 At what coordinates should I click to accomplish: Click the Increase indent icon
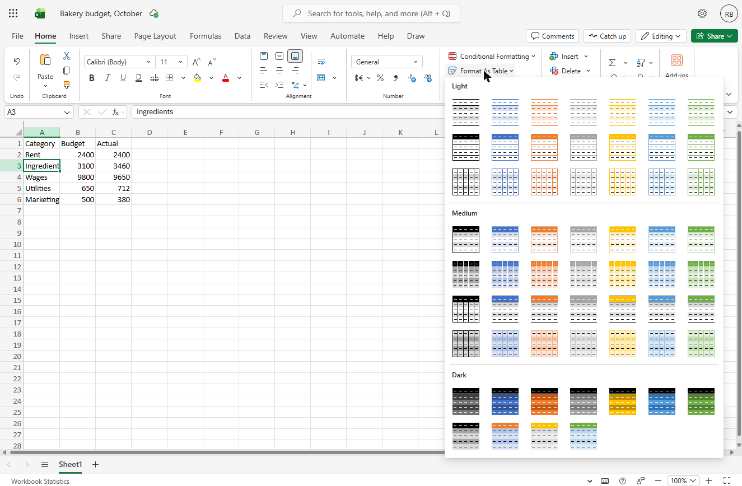tap(279, 85)
